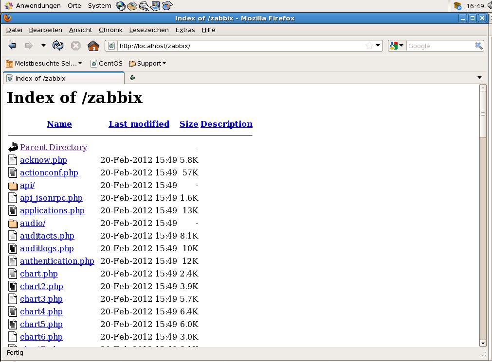Open auditacts.php file link
Image resolution: width=492 pixels, height=362 pixels.
tap(47, 236)
